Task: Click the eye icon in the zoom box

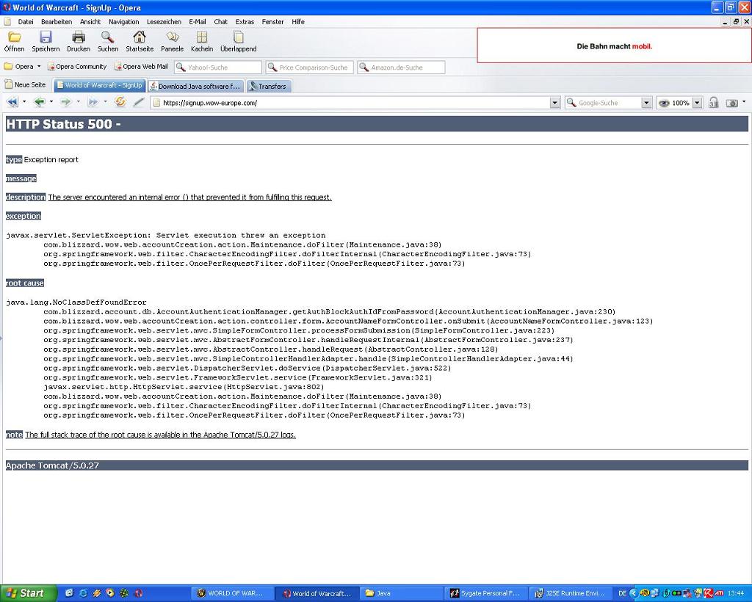Action: tap(664, 103)
